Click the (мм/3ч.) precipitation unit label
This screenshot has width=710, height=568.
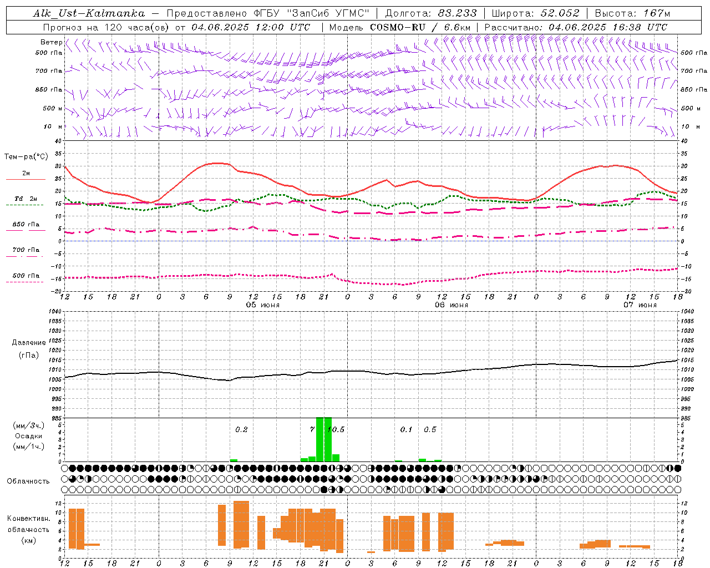[x=28, y=426]
